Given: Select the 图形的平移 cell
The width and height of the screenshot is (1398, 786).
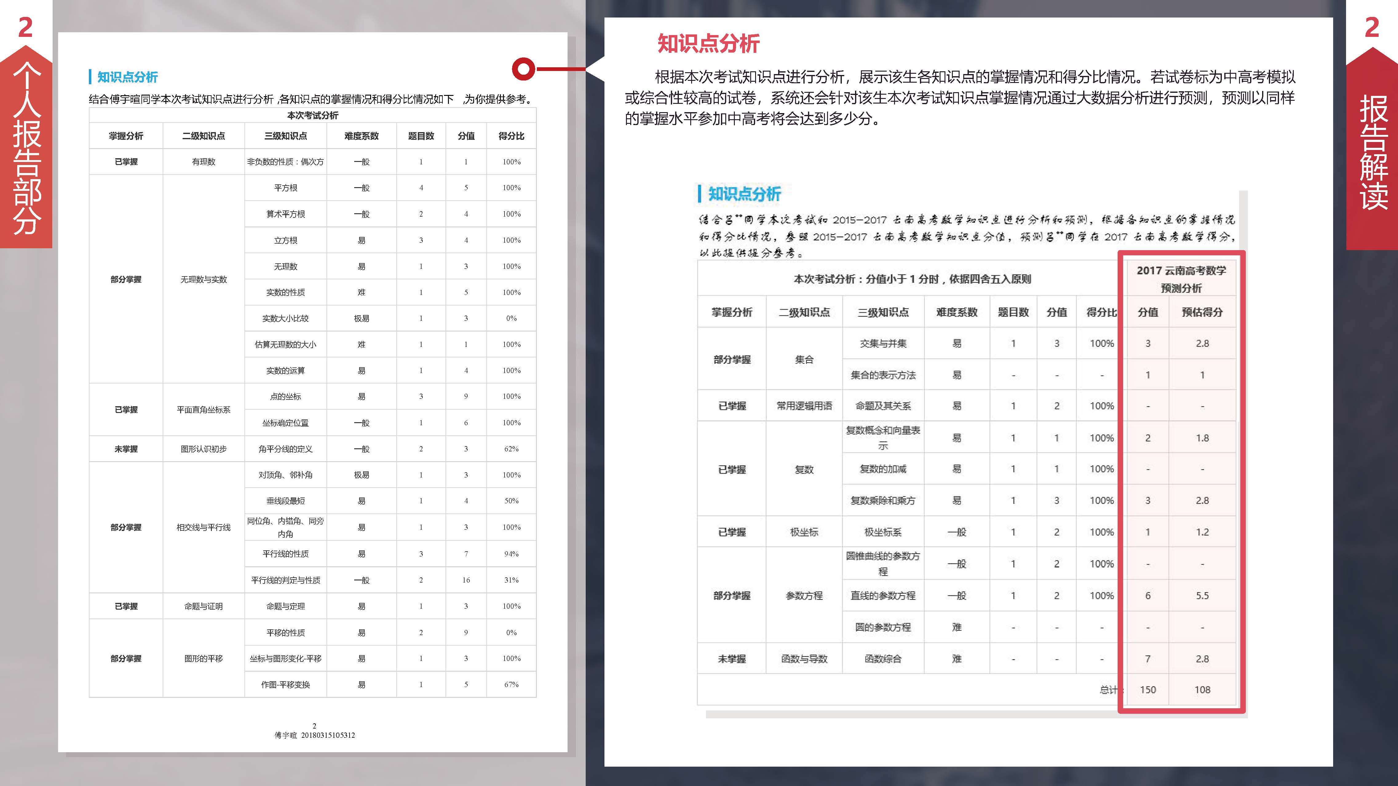Looking at the screenshot, I should [204, 658].
